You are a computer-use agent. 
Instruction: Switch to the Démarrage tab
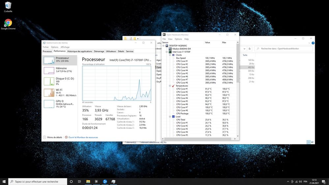(x=99, y=51)
